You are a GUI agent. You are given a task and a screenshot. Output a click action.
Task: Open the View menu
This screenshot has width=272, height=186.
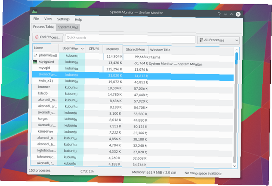(x=48, y=19)
